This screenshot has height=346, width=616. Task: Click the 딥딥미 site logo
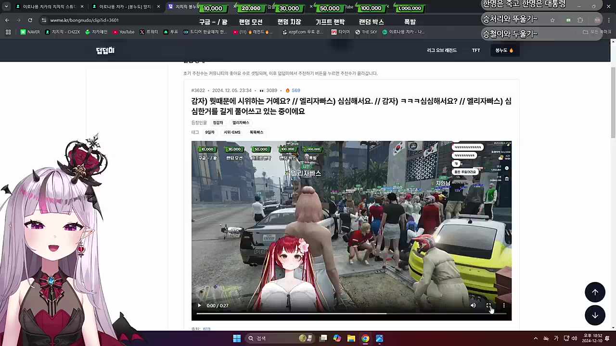coord(105,50)
